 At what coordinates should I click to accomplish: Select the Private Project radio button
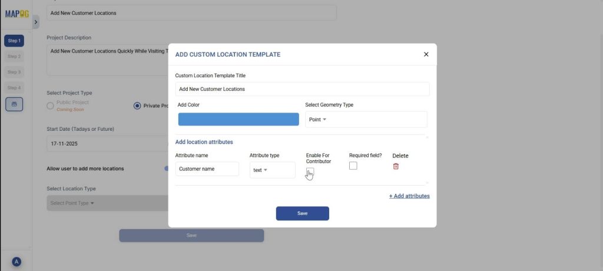coord(137,106)
